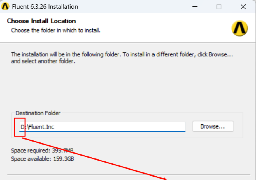The width and height of the screenshot is (256, 180).
Task: Click the installation folder instruction paragraph
Action: click(x=122, y=58)
